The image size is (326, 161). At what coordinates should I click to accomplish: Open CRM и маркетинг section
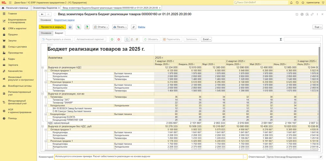click(18, 29)
